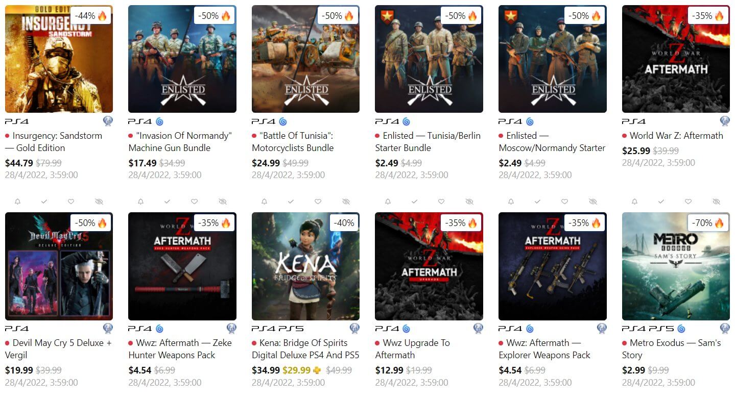735x399 pixels.
Task: Hide Devil May Cry 5 via crossed-eye icon
Action: pyautogui.click(x=99, y=202)
